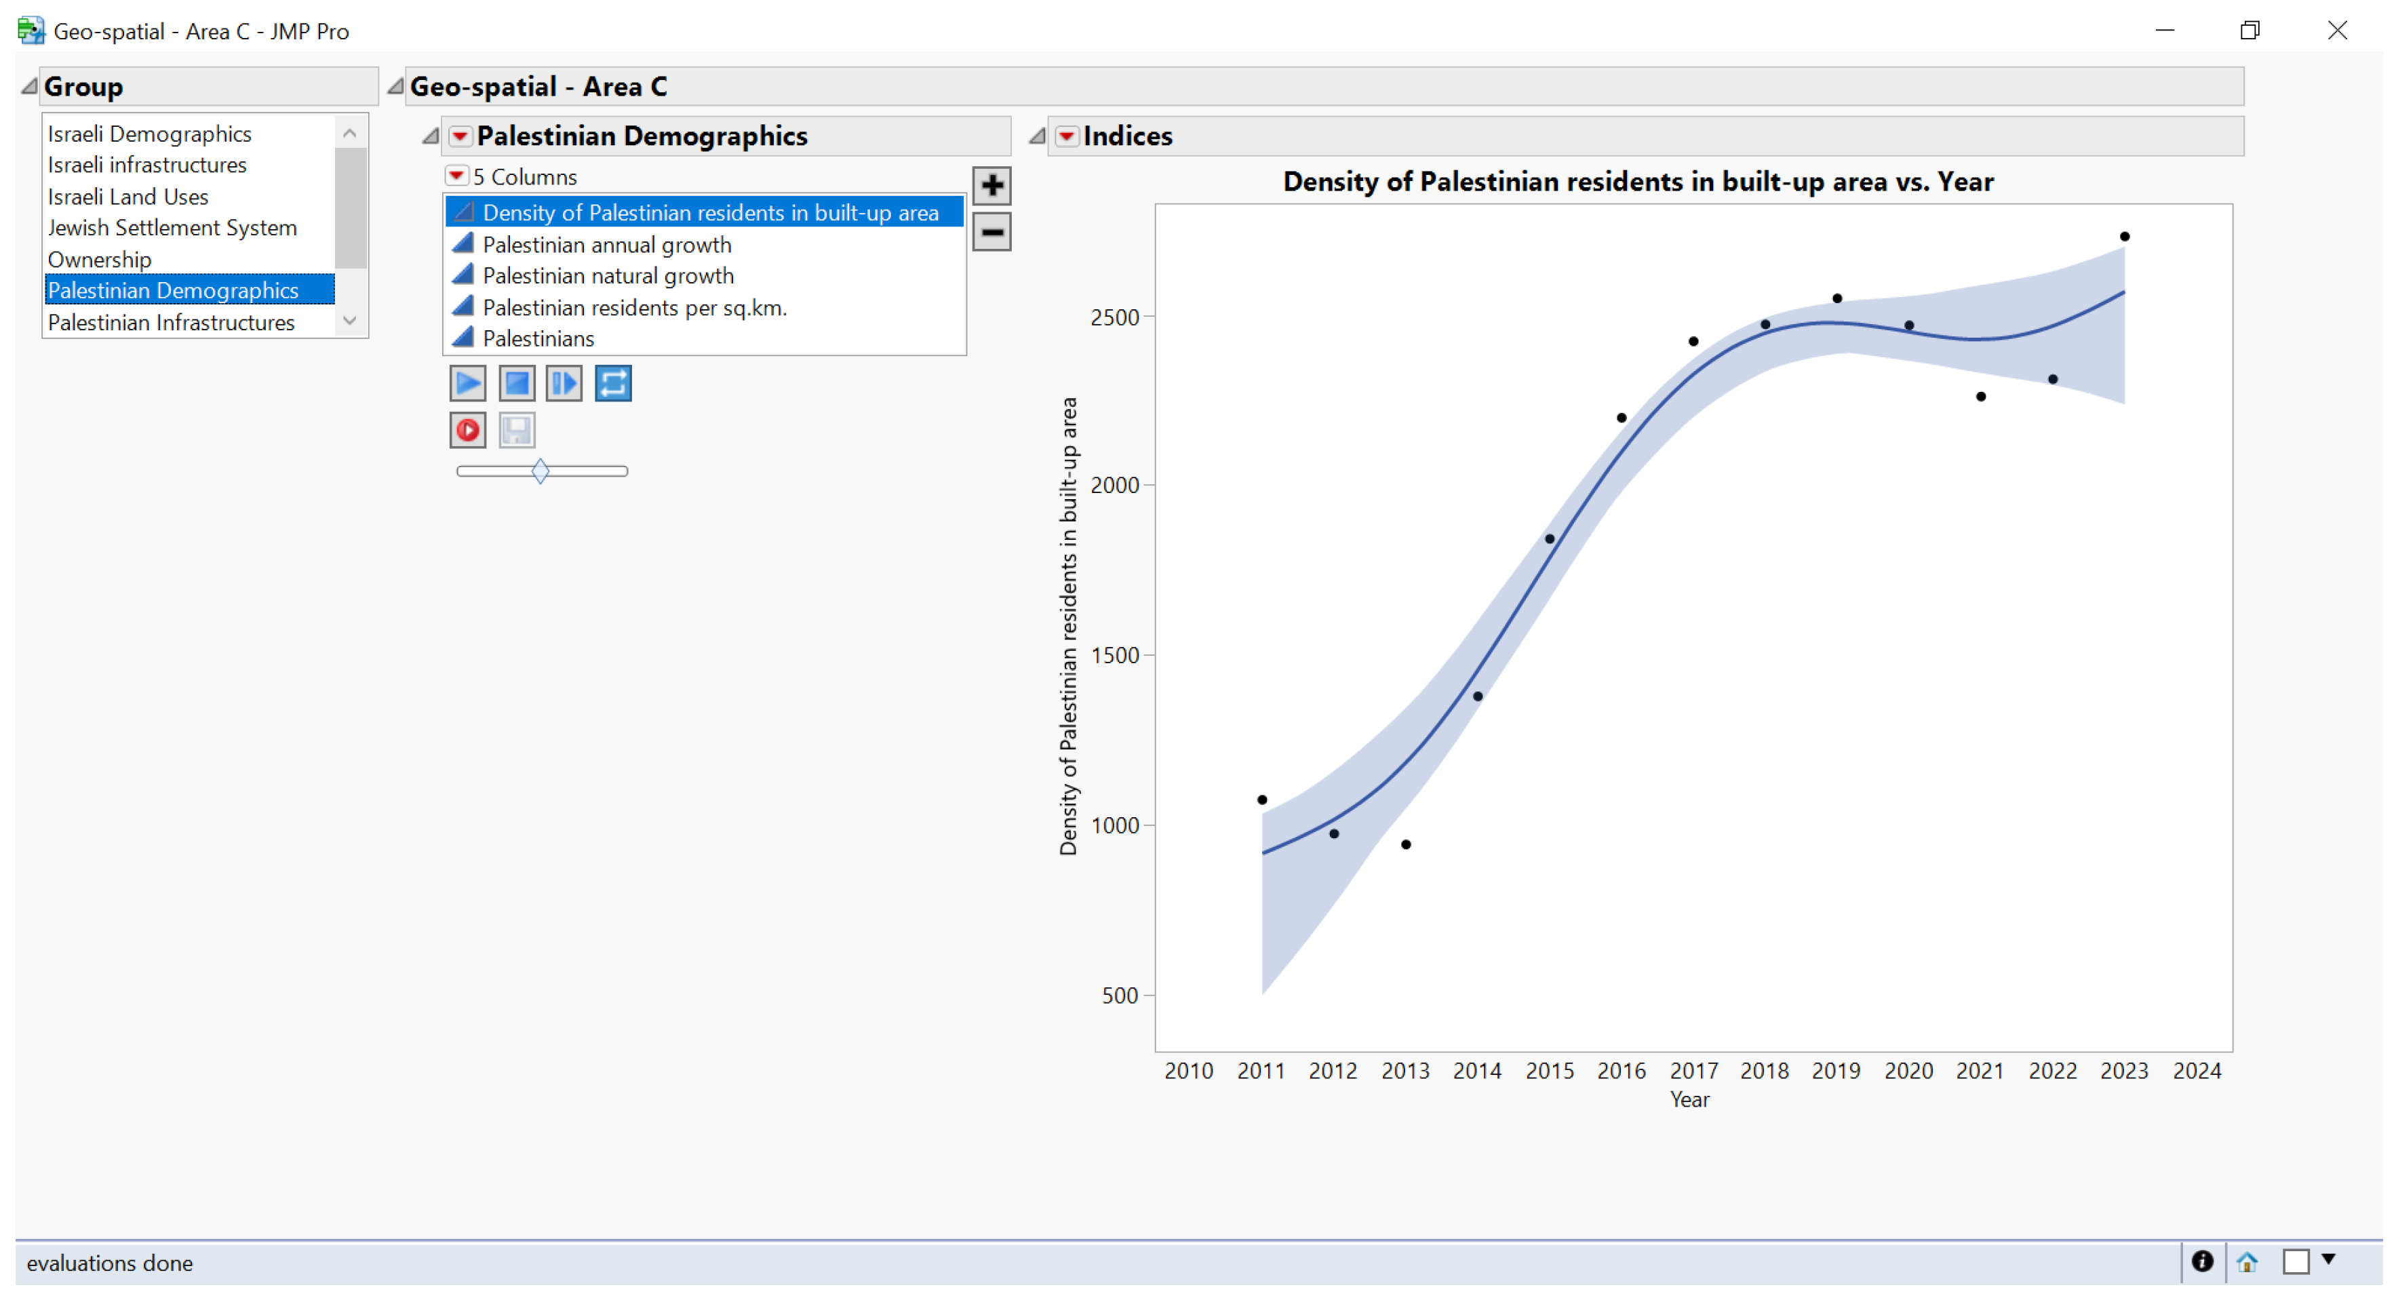2396x1300 pixels.
Task: Open the Indices red triangle menu
Action: [x=1066, y=137]
